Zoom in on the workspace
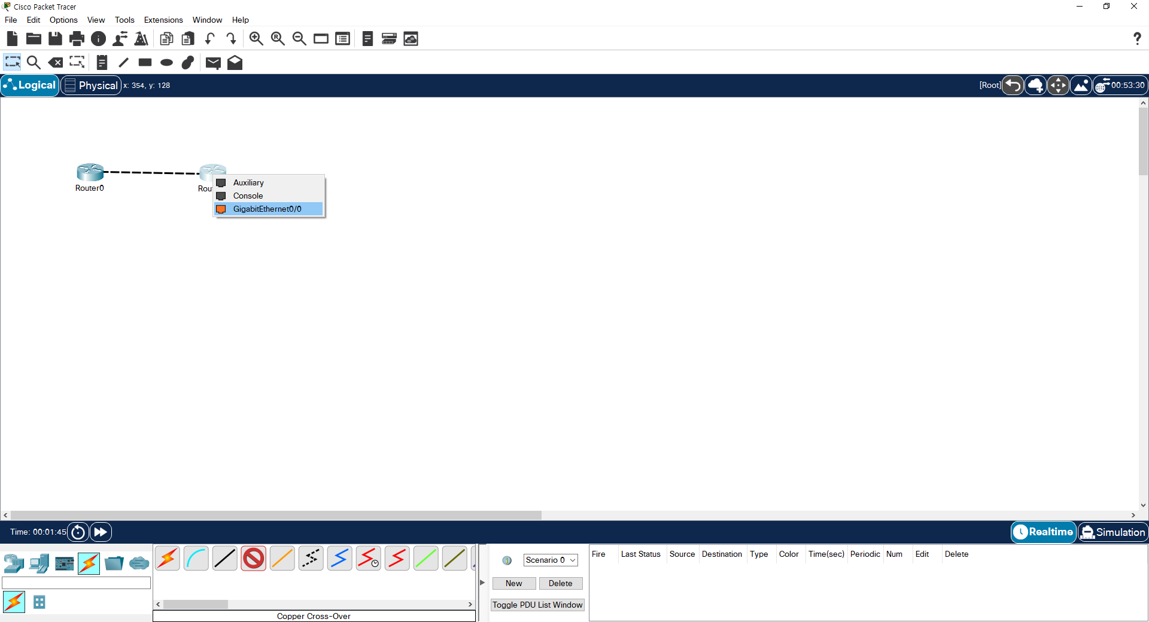 pos(256,39)
